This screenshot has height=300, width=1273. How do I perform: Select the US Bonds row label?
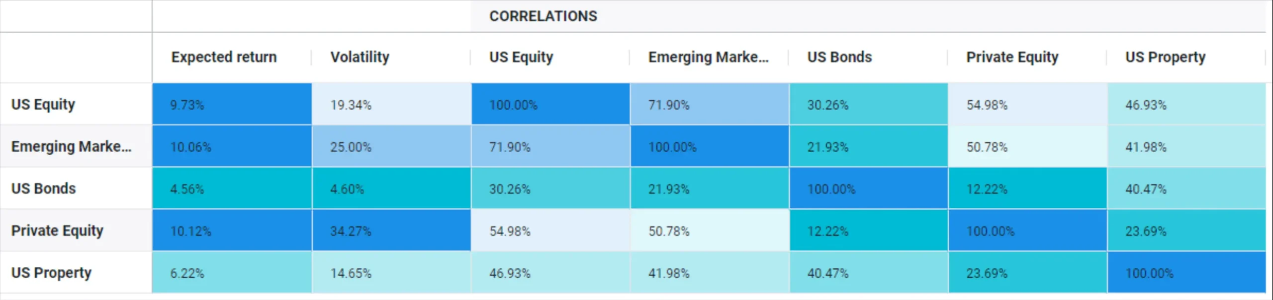pos(44,189)
